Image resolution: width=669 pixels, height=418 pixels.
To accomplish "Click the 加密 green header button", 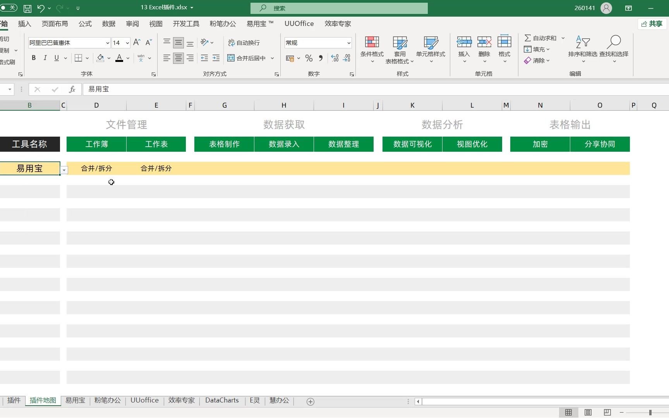I will [540, 144].
